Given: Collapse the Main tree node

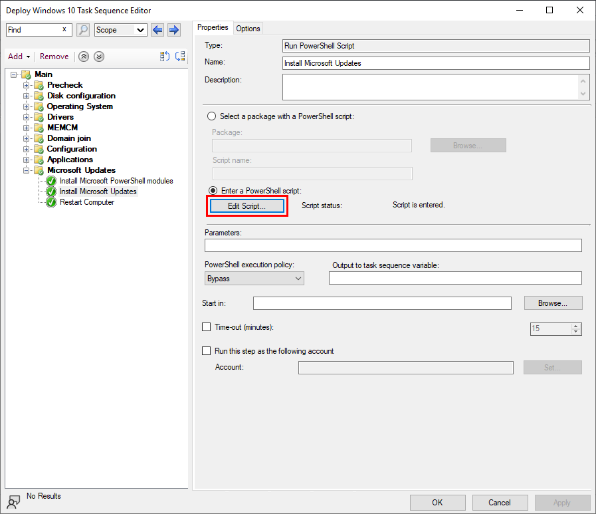Looking at the screenshot, I should click(14, 74).
